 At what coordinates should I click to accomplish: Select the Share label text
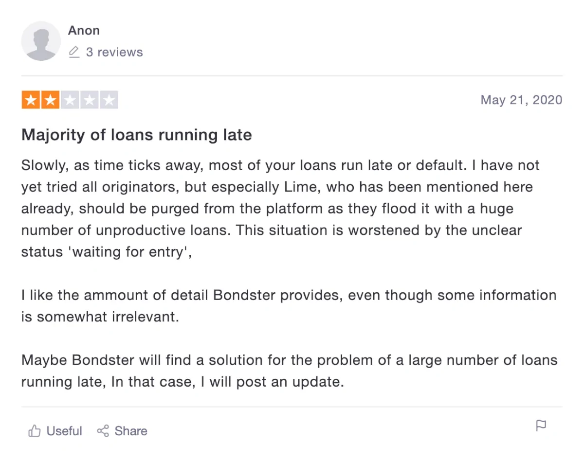(x=131, y=431)
